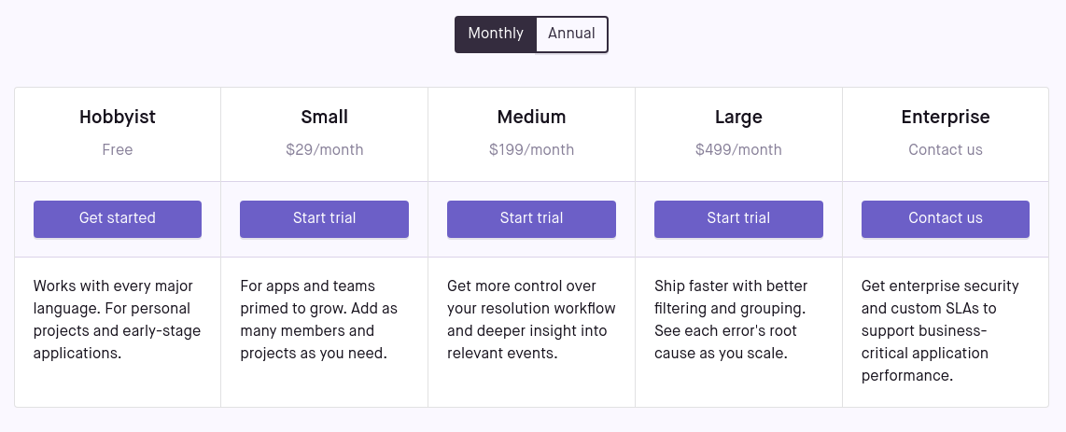The height and width of the screenshot is (432, 1066).
Task: Click Get started for Hobbyist plan
Action: pyautogui.click(x=118, y=218)
